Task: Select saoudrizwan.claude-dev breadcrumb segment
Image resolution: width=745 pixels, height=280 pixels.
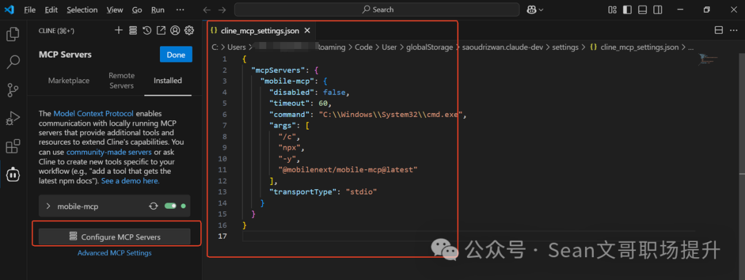Action: (x=503, y=47)
